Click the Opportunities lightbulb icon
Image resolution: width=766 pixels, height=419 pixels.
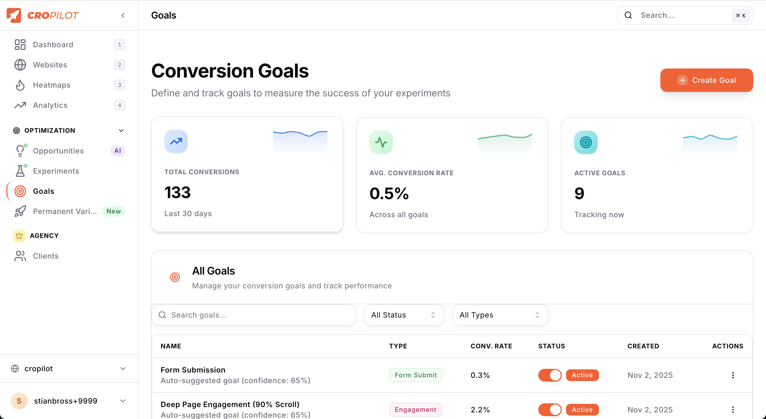(x=20, y=151)
